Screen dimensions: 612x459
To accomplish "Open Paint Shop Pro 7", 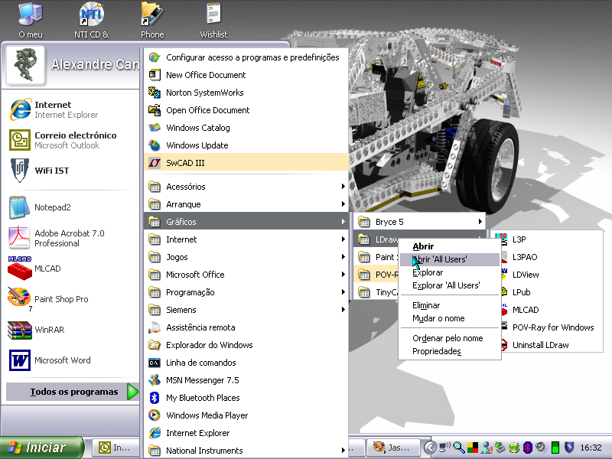I will point(70,299).
